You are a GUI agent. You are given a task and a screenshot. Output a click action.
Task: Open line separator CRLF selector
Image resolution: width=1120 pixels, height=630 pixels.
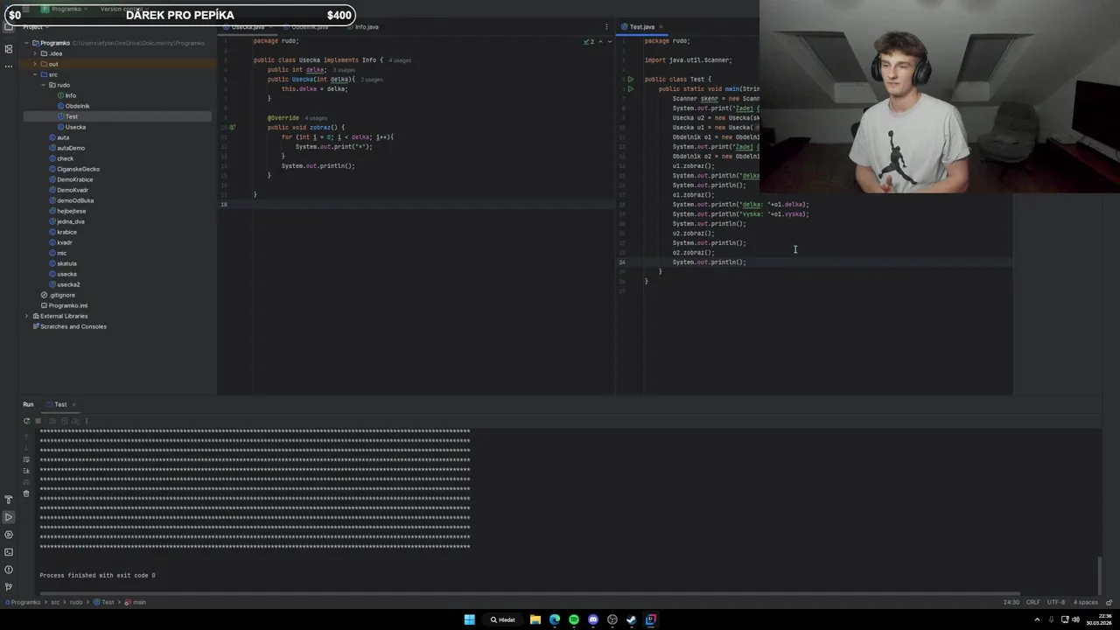click(x=1033, y=602)
